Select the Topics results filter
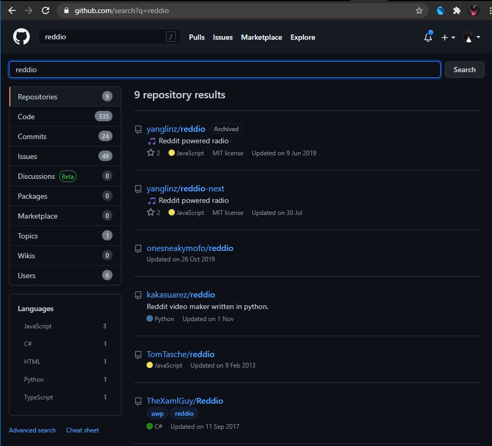The height and width of the screenshot is (446, 492). coord(65,236)
